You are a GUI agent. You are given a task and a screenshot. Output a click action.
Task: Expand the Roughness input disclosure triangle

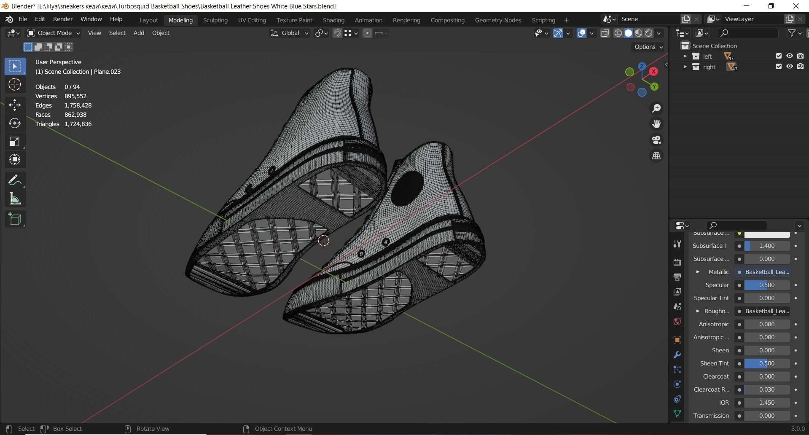coord(698,311)
